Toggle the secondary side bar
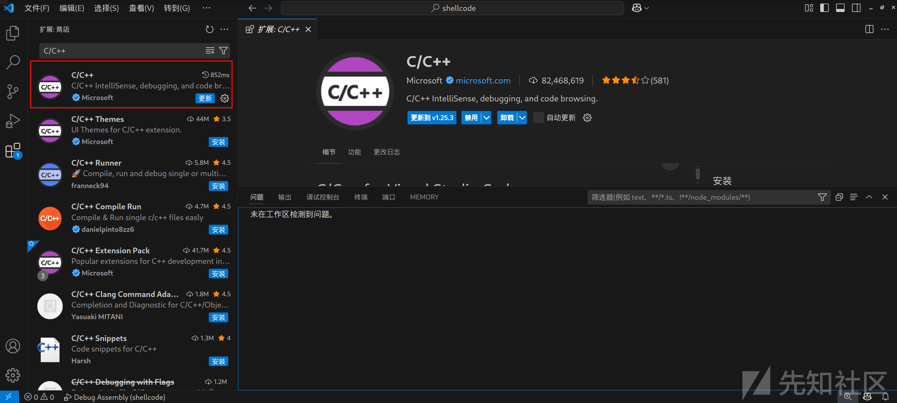Viewport: 897px width, 403px height. tap(856, 8)
